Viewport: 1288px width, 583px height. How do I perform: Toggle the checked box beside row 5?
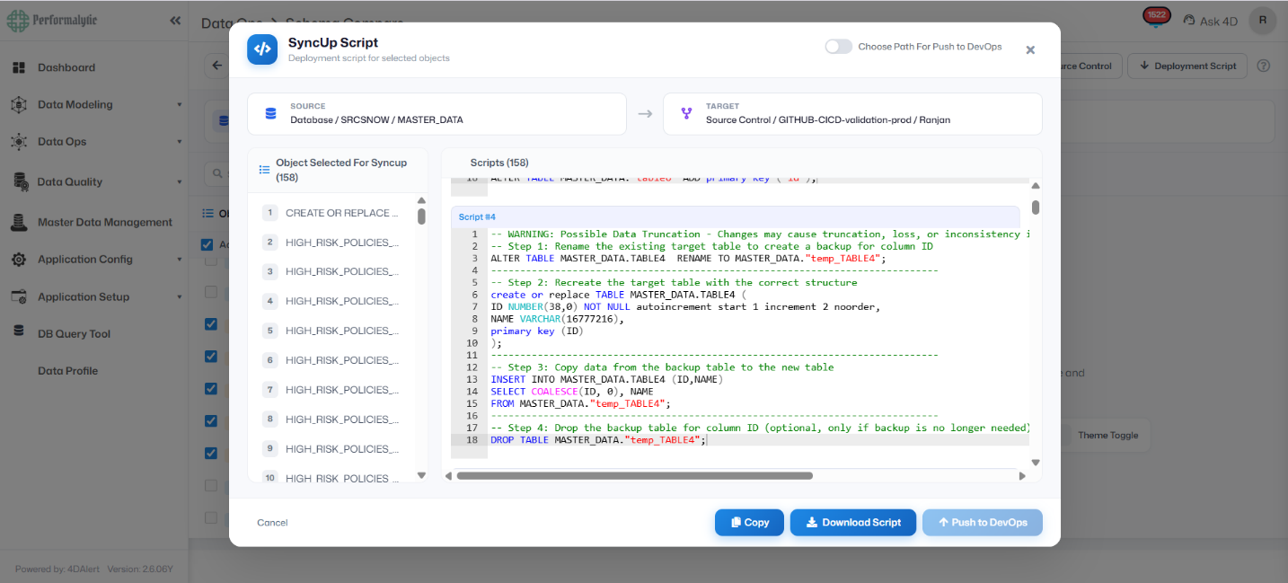210,324
